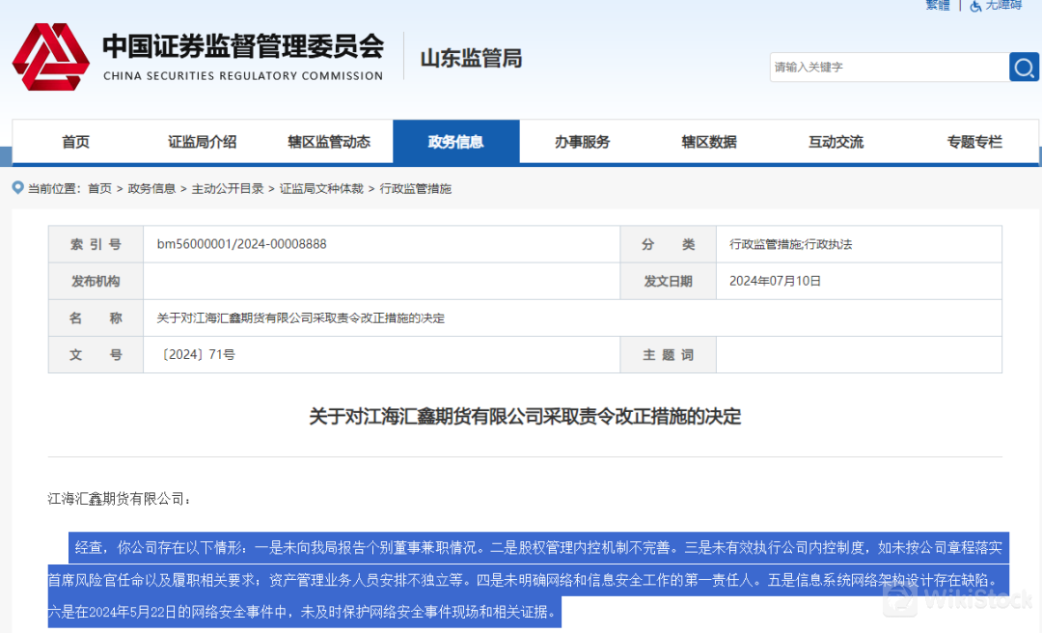This screenshot has width=1042, height=633.
Task: Click the 山东监管局 header title
Action: [x=471, y=59]
